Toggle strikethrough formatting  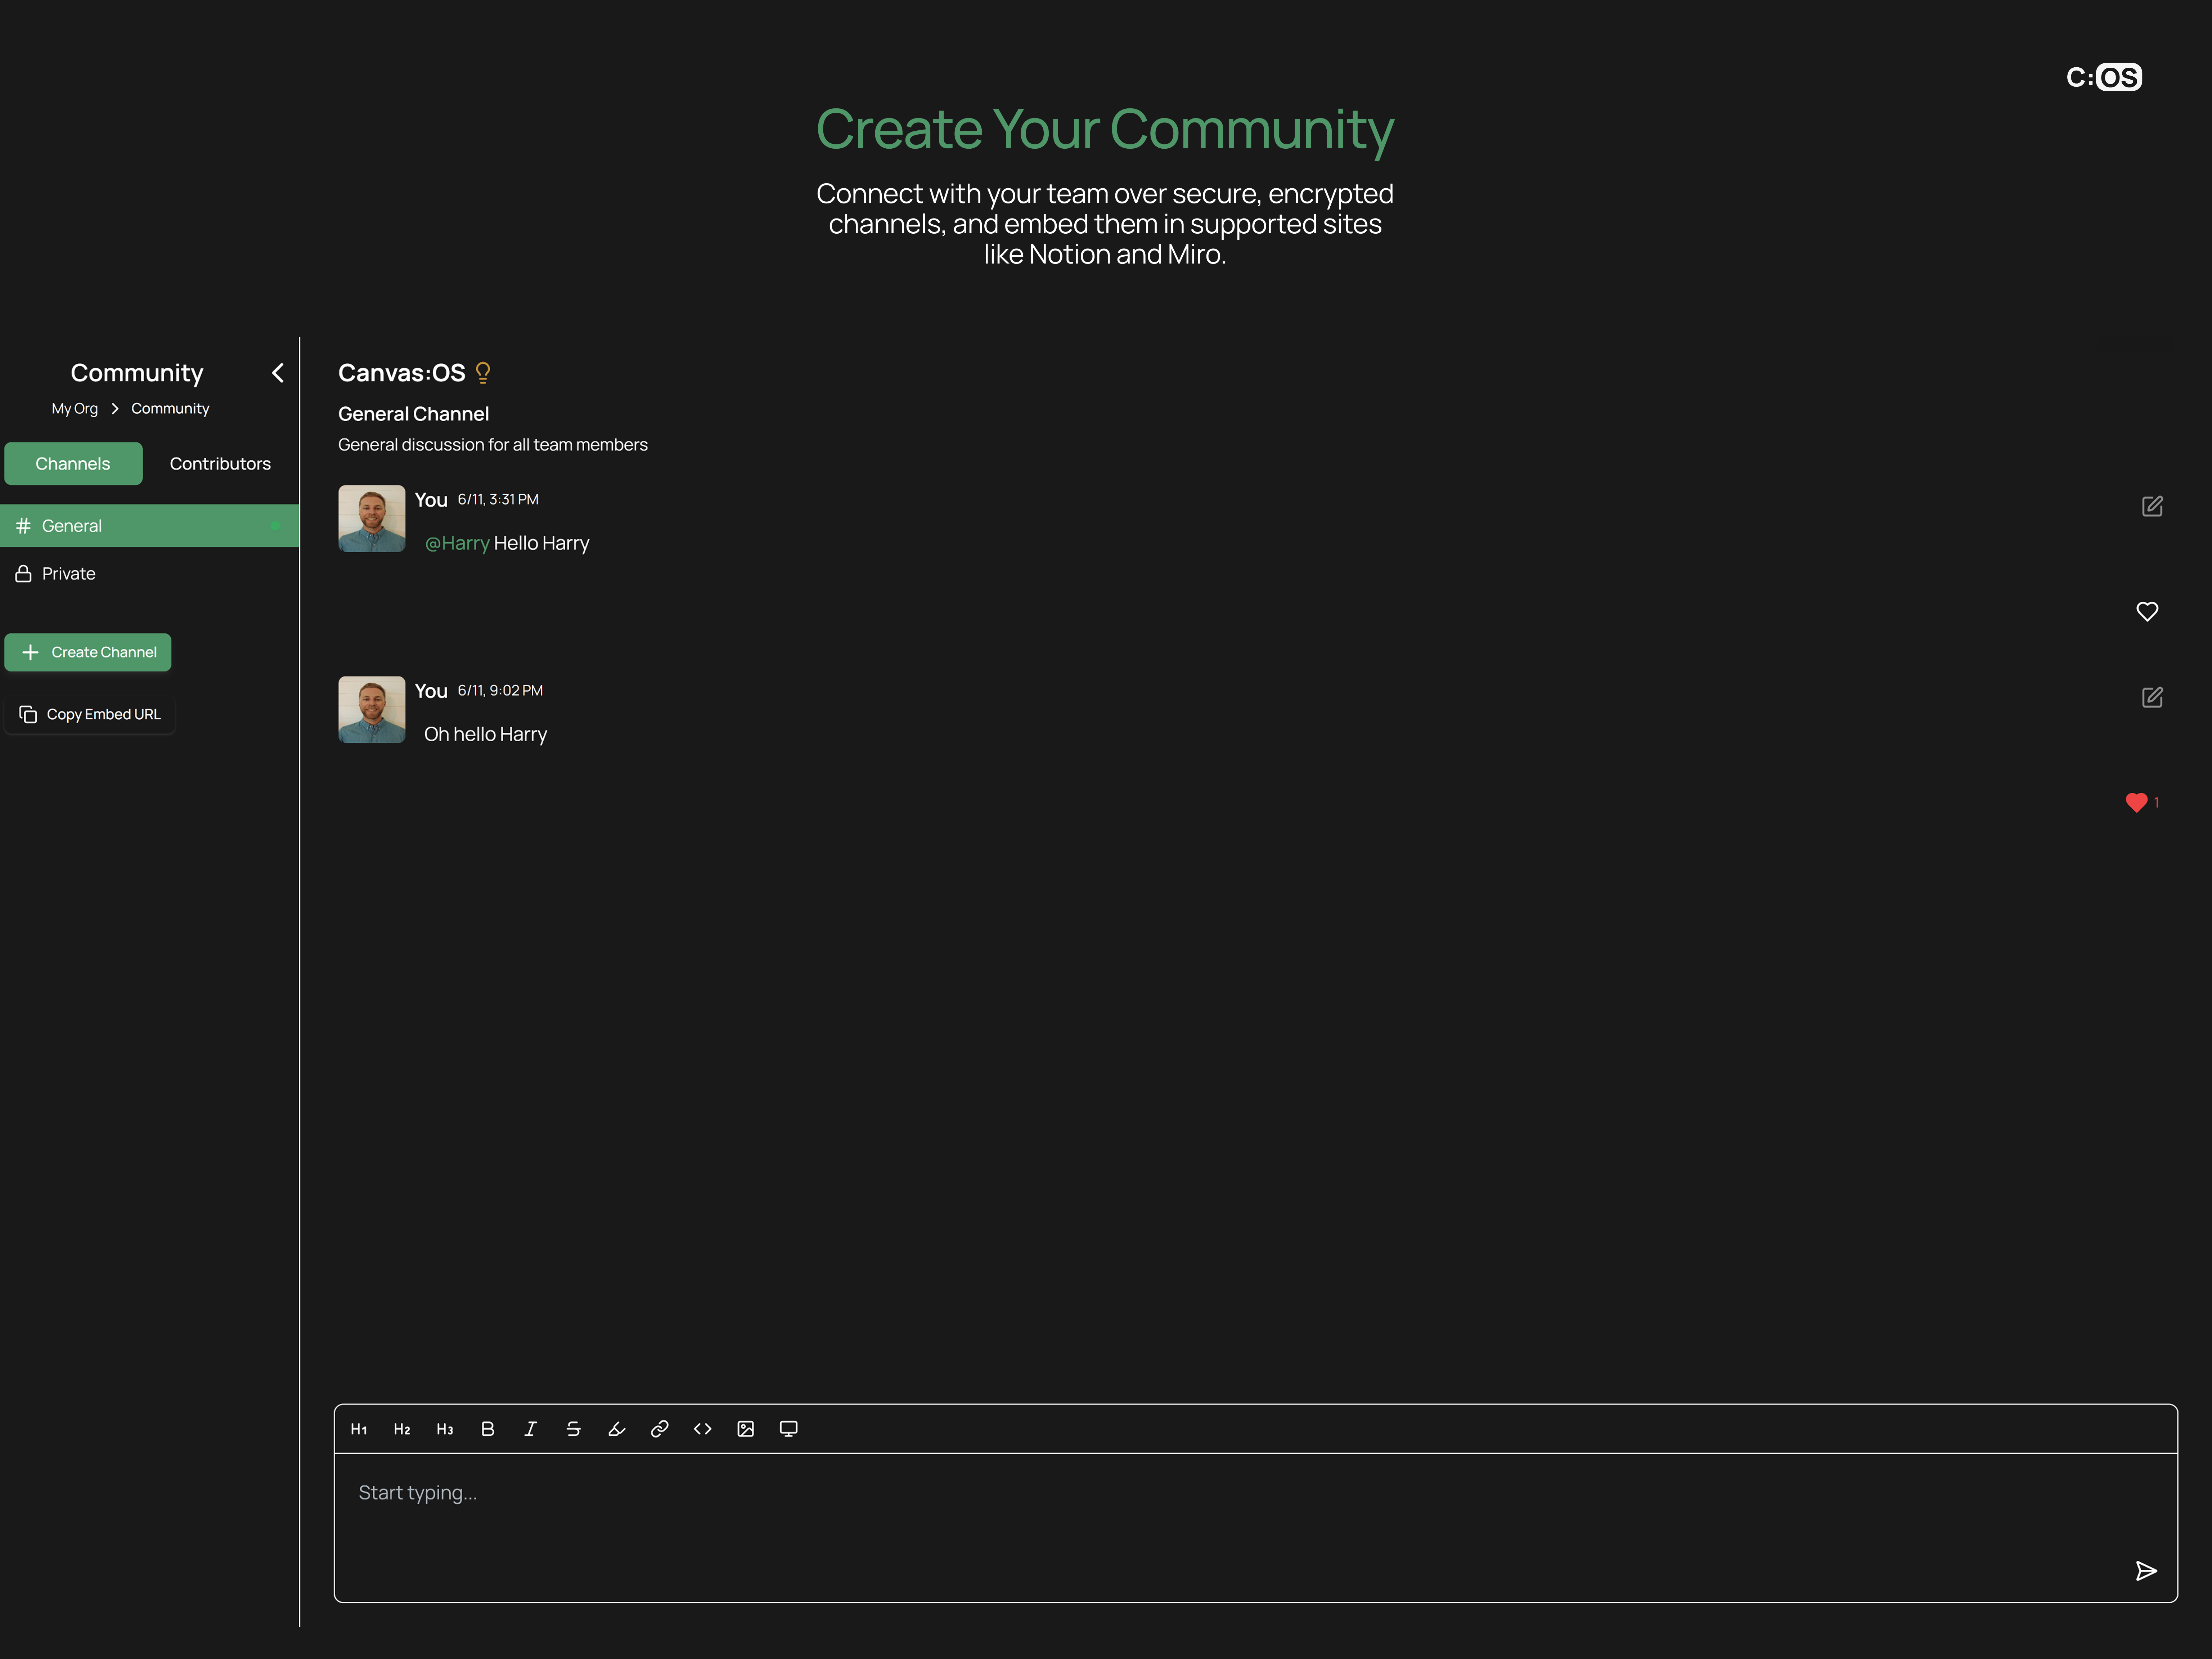point(573,1429)
